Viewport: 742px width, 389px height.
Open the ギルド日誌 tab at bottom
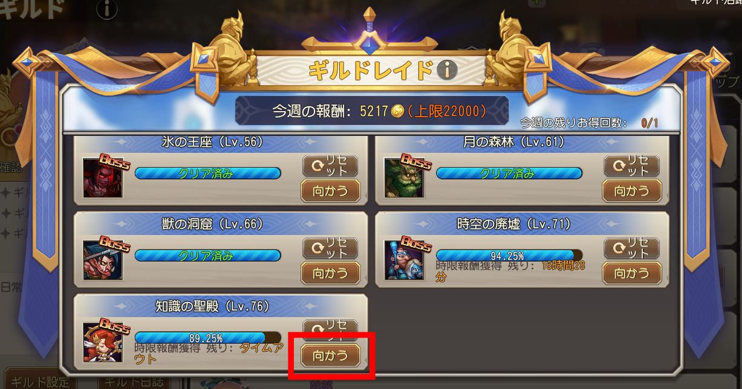click(x=135, y=383)
